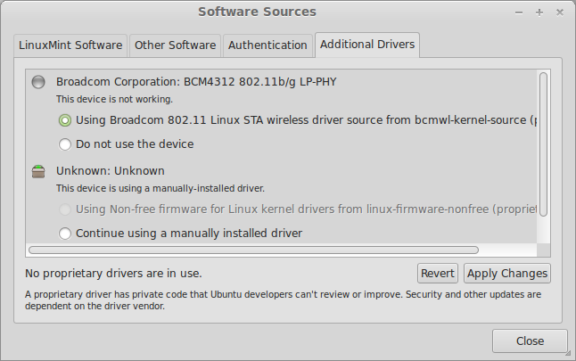The image size is (576, 361).
Task: Select the Non-free firmware radio option
Action: point(65,209)
